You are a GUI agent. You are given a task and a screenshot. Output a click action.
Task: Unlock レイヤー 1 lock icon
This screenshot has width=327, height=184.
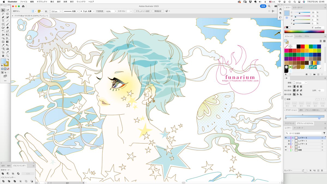click(289, 141)
